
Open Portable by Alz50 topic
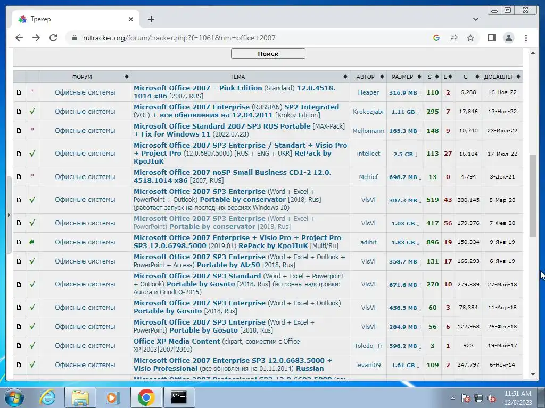point(239,261)
